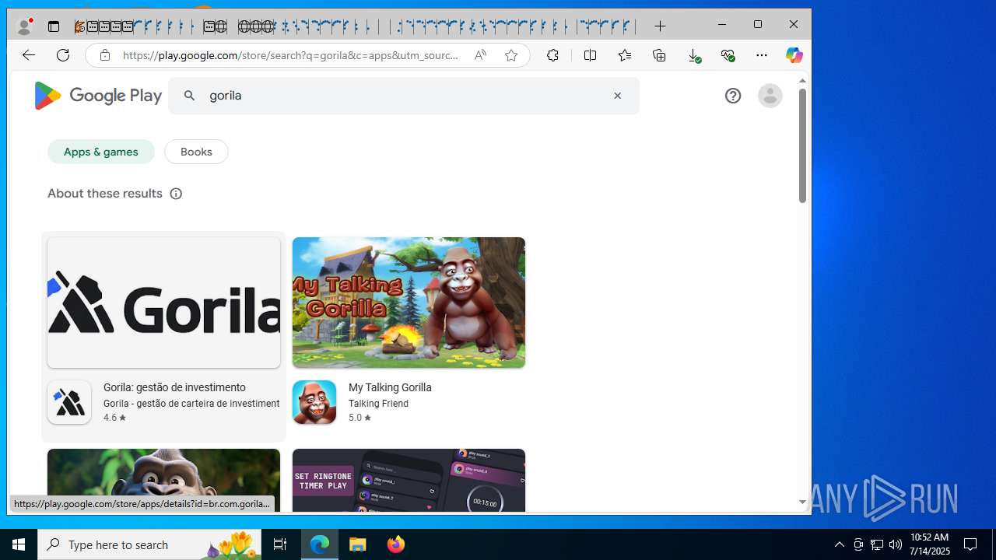Open the Set Ringtone Timer Play thumbnail
This screenshot has height=560, width=996.
point(409,480)
